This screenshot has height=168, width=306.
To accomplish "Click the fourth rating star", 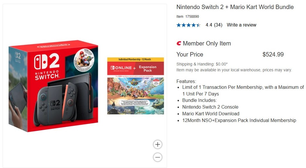I will point(193,25).
